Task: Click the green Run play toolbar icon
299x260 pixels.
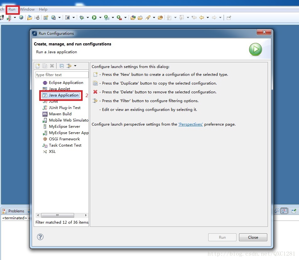Action: (x=94, y=18)
